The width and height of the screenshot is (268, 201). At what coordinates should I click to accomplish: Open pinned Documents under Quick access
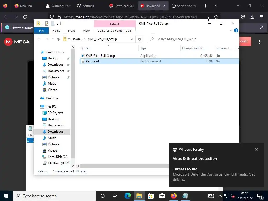coord(56,71)
